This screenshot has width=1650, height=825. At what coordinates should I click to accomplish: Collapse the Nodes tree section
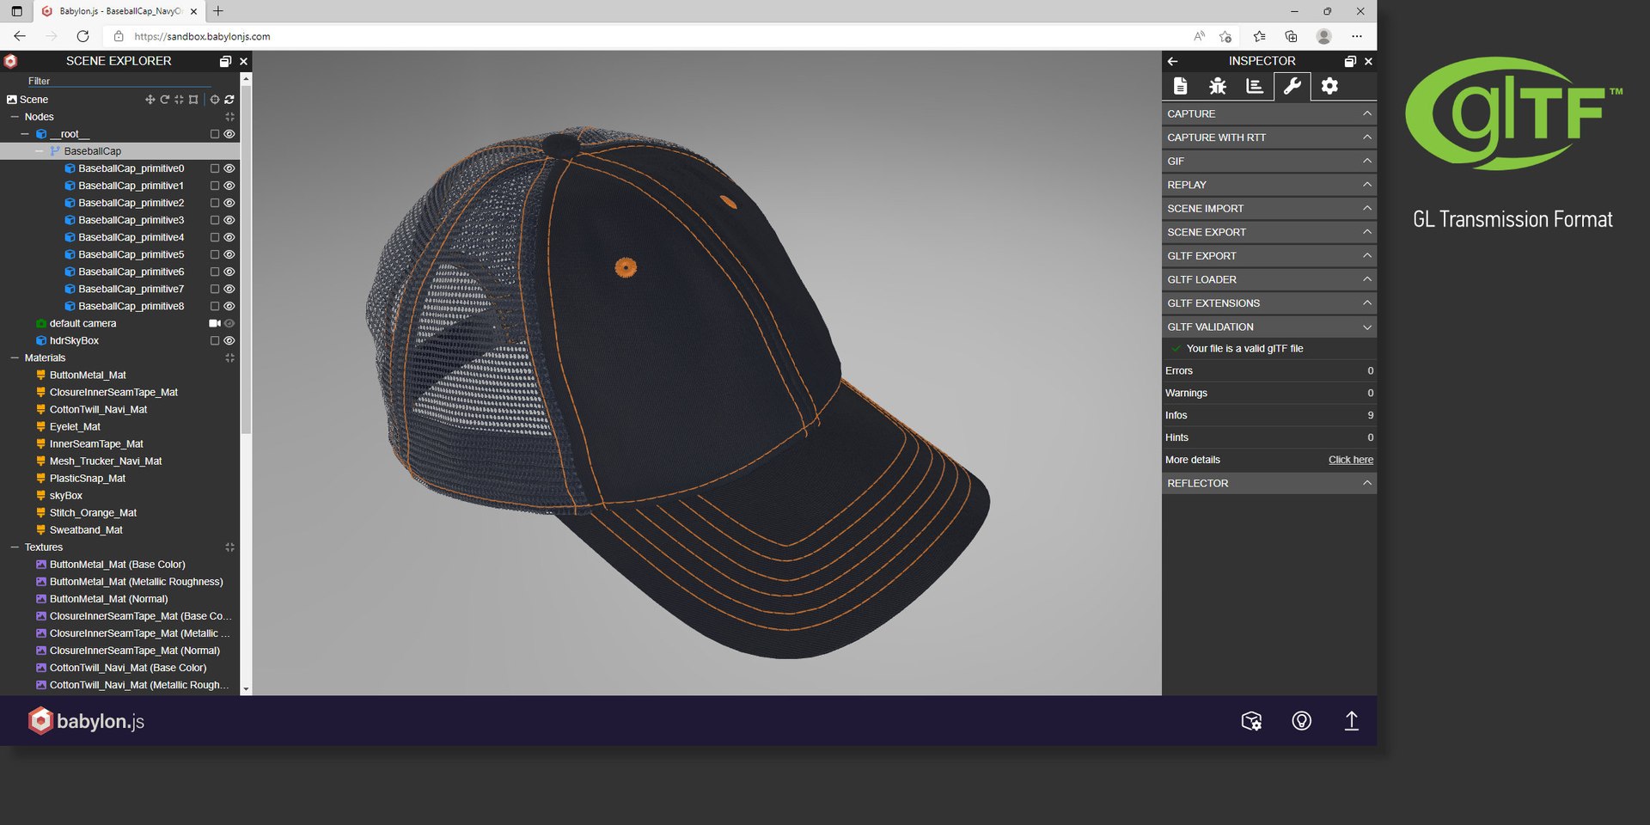15,117
